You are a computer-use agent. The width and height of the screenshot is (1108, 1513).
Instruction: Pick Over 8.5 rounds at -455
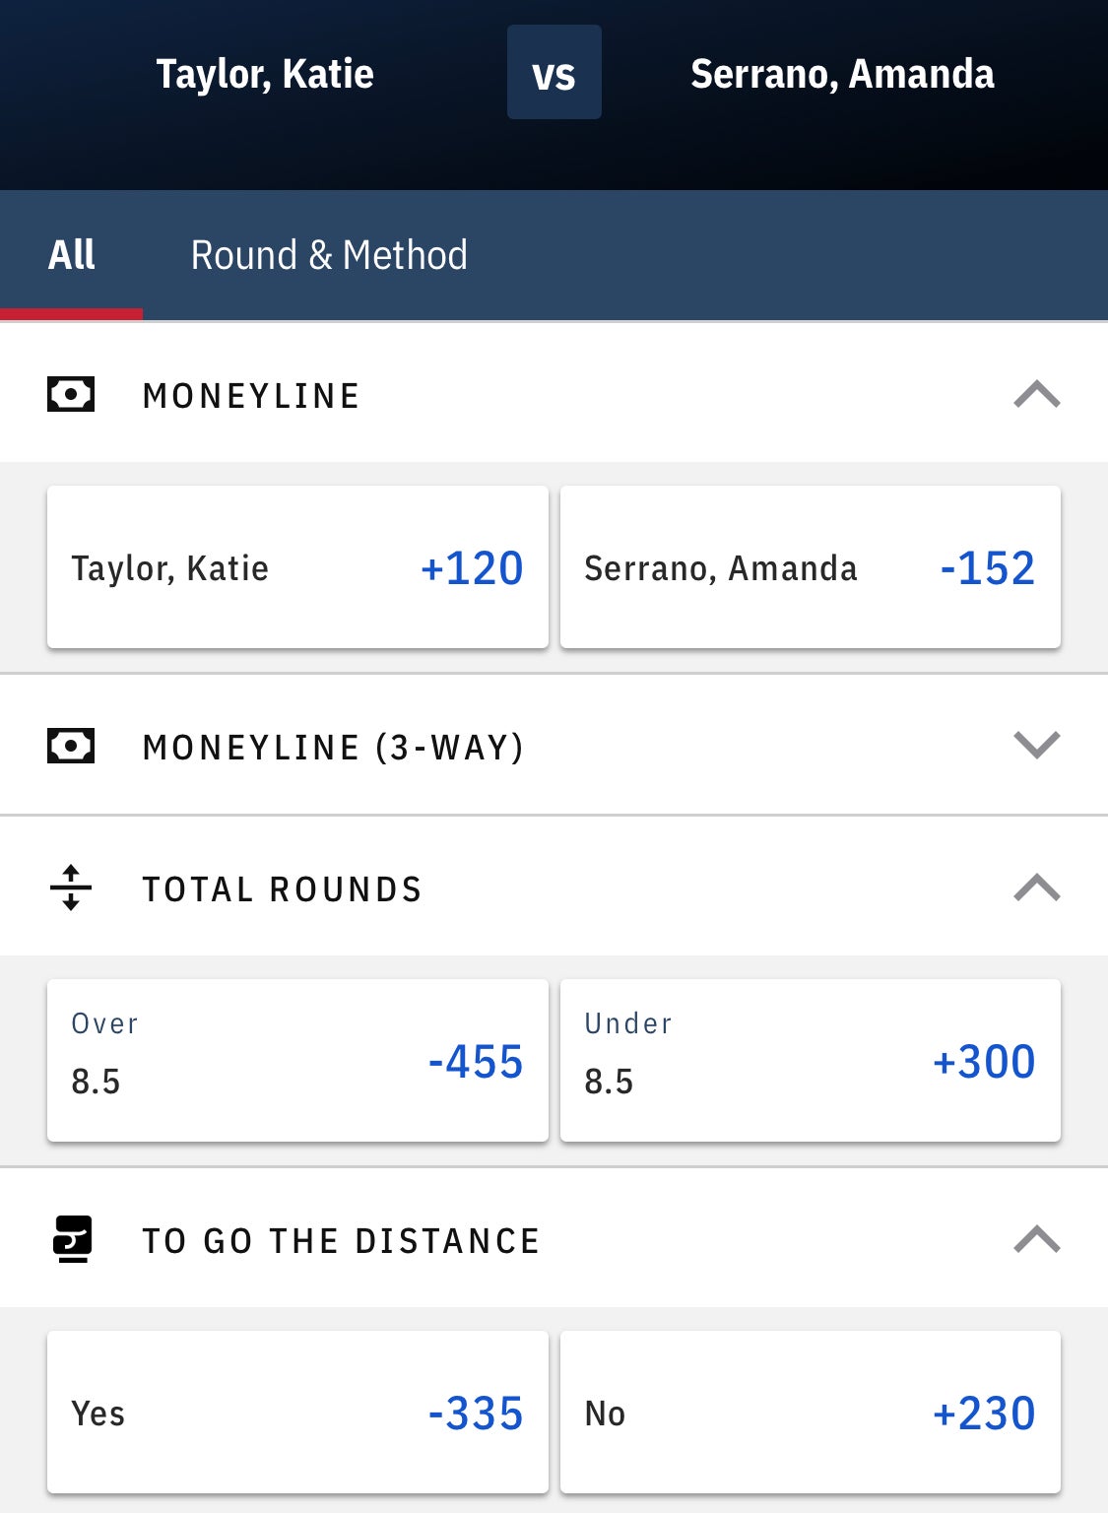pyautogui.click(x=297, y=1061)
